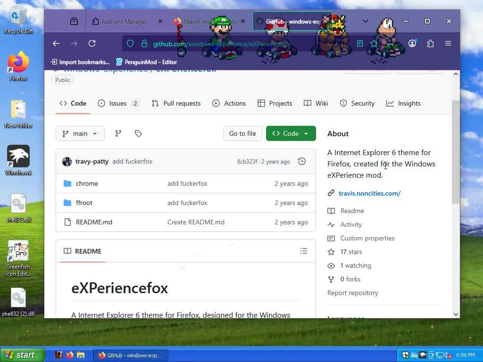Open the commit history clock icon
The width and height of the screenshot is (483, 362).
302,161
